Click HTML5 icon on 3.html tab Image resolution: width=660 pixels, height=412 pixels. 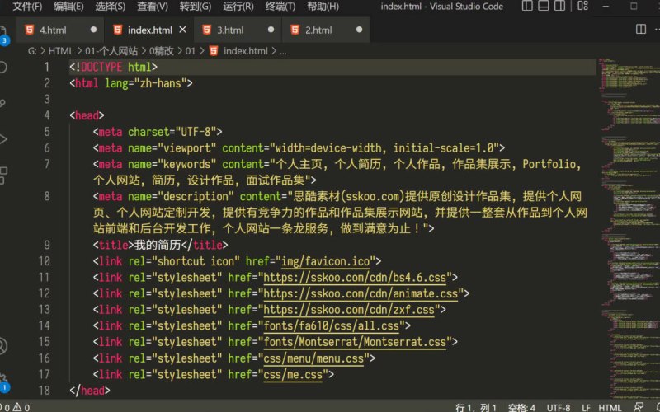[207, 30]
